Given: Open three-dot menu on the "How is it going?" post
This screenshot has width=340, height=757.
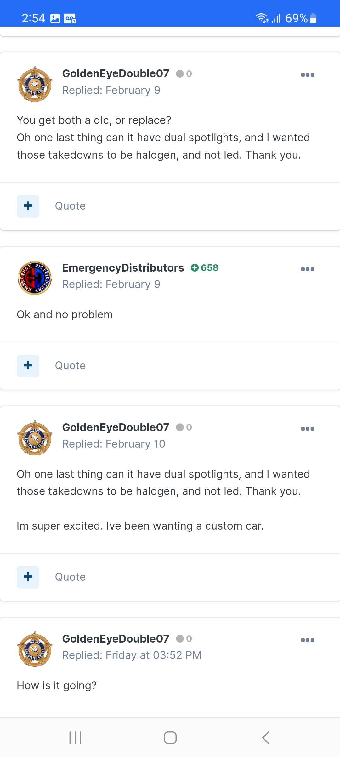Looking at the screenshot, I should pos(308,640).
